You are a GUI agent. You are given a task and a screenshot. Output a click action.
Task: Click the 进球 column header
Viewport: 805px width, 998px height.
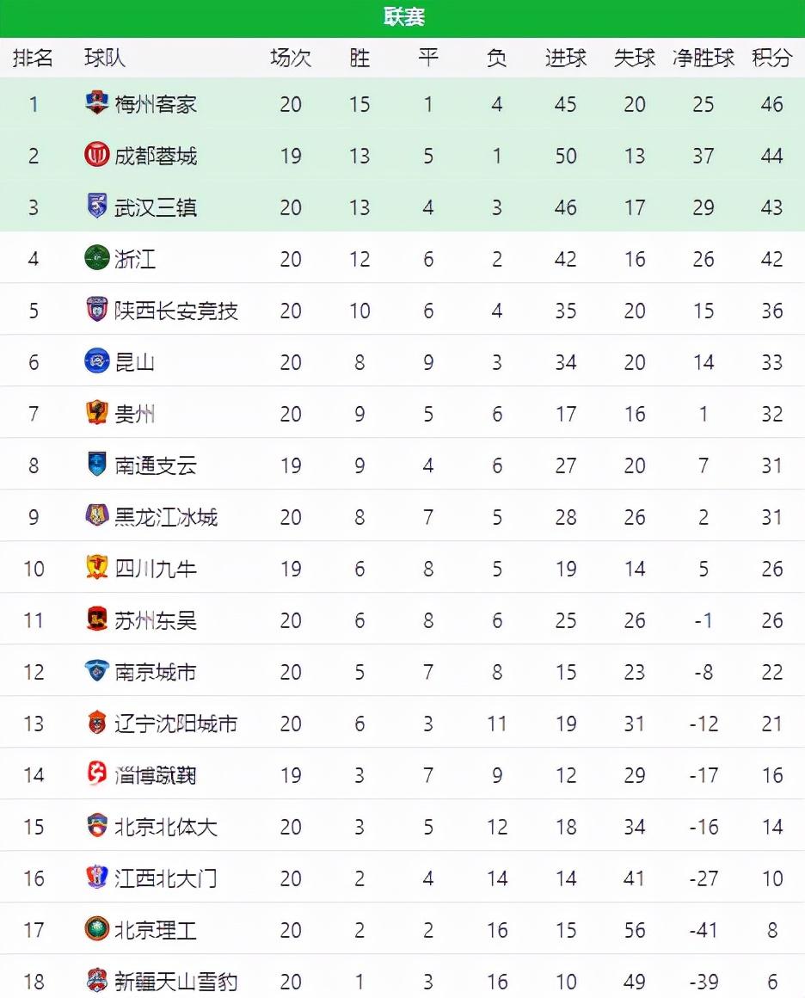pyautogui.click(x=565, y=58)
